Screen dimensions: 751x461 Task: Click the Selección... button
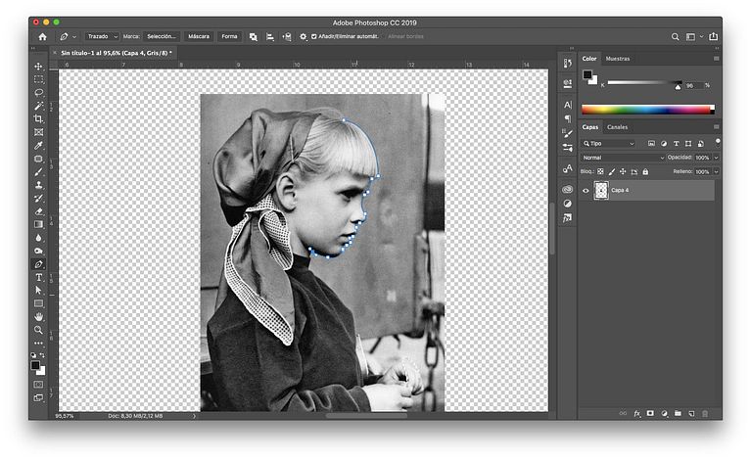coord(162,36)
